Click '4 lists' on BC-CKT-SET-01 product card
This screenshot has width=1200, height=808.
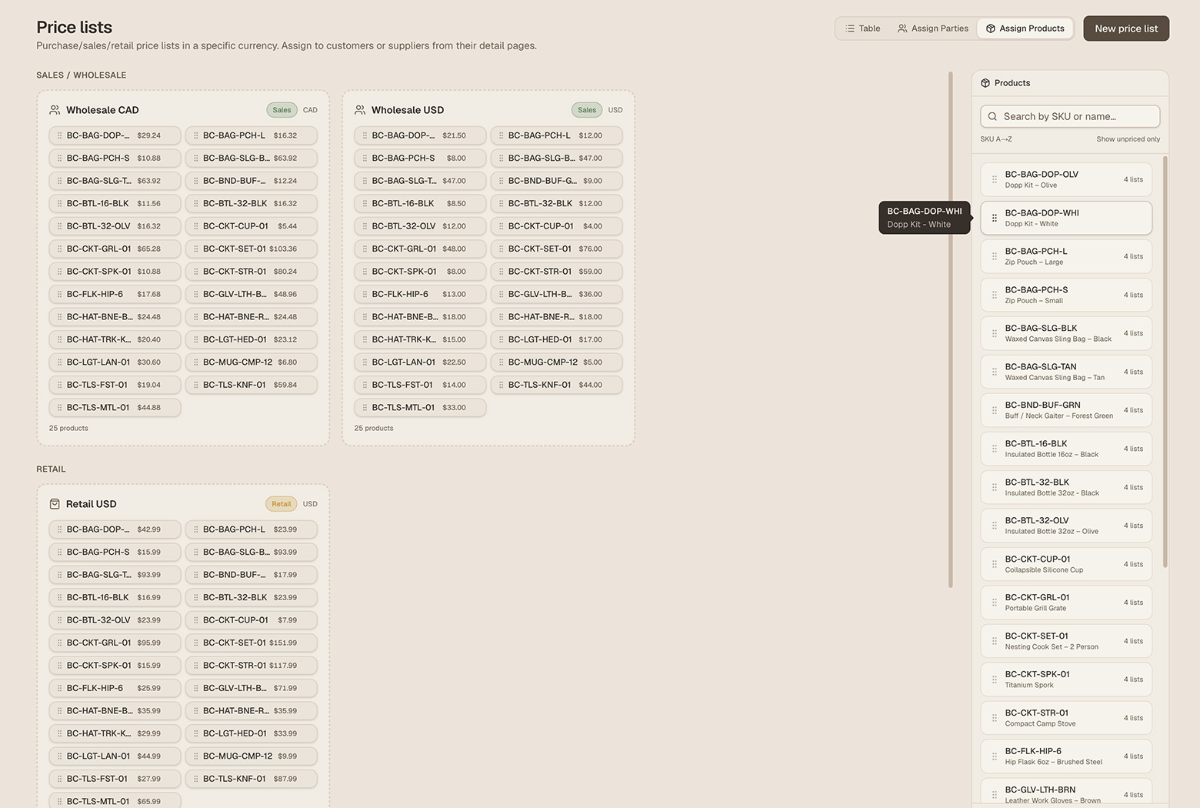coord(1133,641)
